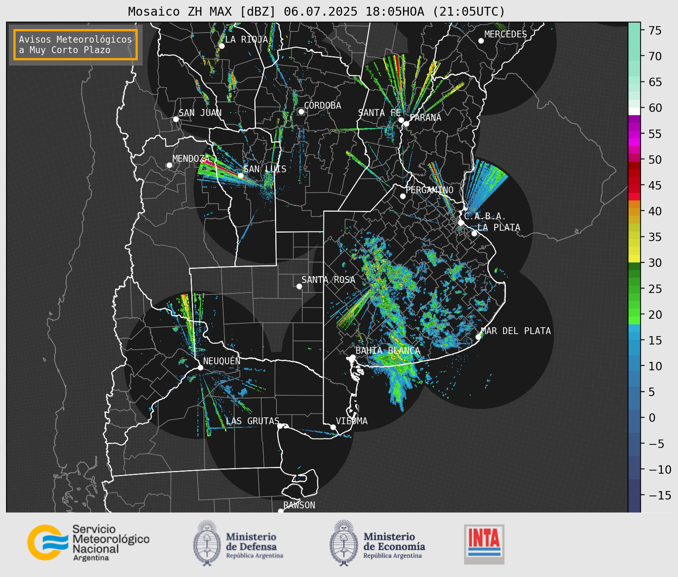Click the red 45 dBZ color band

(634, 185)
